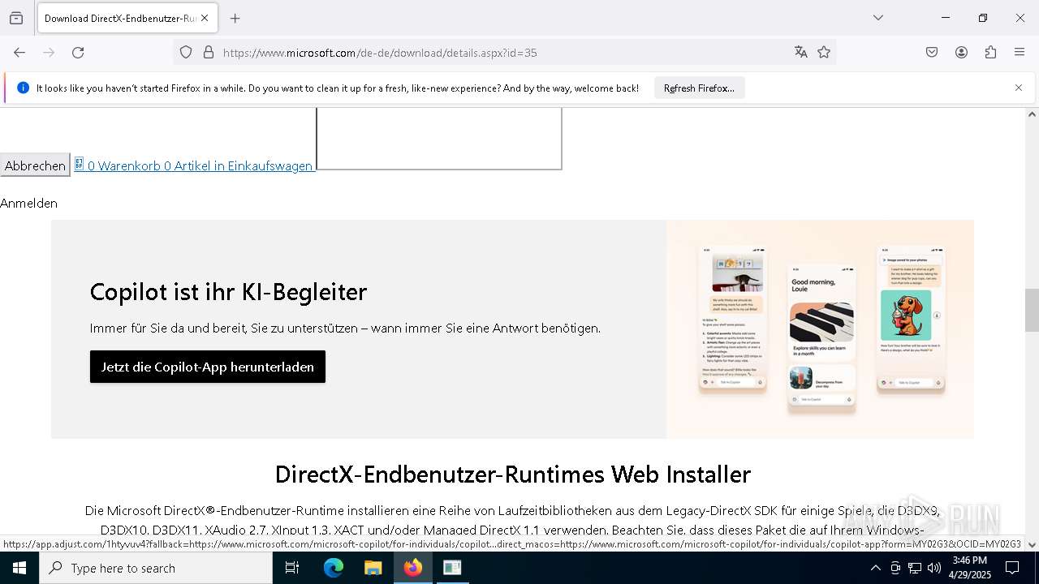Open the tracking protection shield icon
The image size is (1039, 584).
pyautogui.click(x=186, y=53)
